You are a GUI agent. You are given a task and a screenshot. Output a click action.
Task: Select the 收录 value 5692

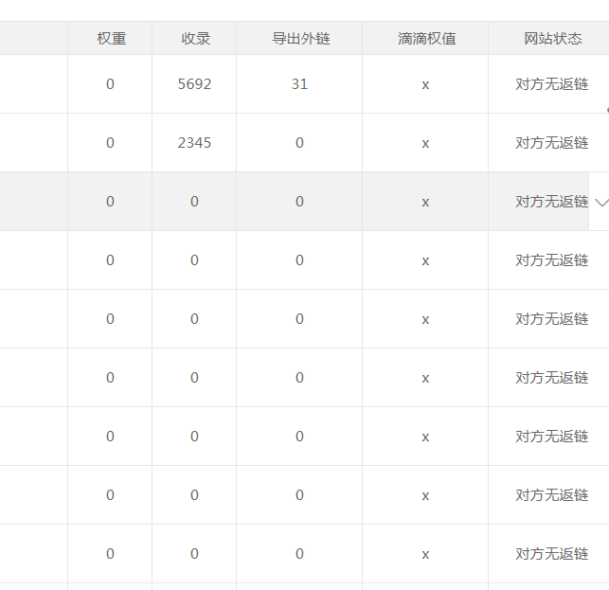pos(194,84)
